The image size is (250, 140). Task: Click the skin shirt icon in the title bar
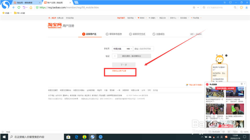coord(230,2)
